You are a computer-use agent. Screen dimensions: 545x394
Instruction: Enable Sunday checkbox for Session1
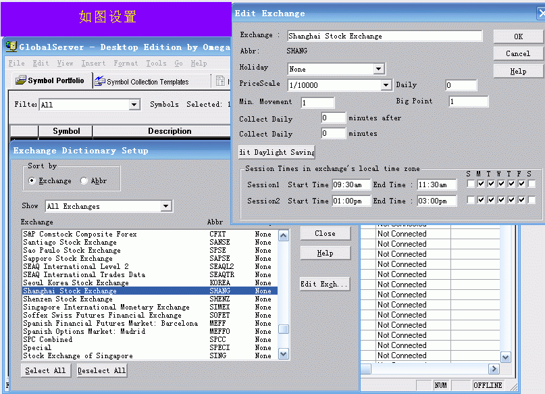point(471,184)
